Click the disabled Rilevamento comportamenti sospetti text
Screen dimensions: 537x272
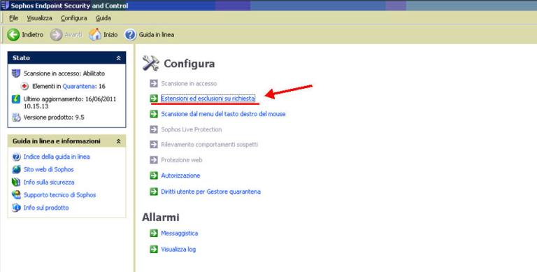point(209,145)
